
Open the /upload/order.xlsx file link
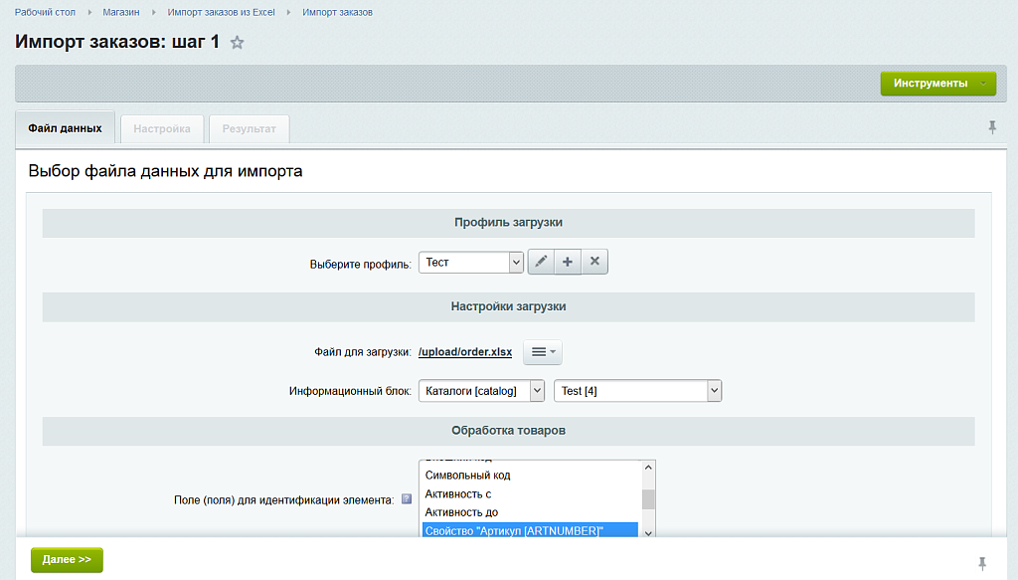point(464,352)
